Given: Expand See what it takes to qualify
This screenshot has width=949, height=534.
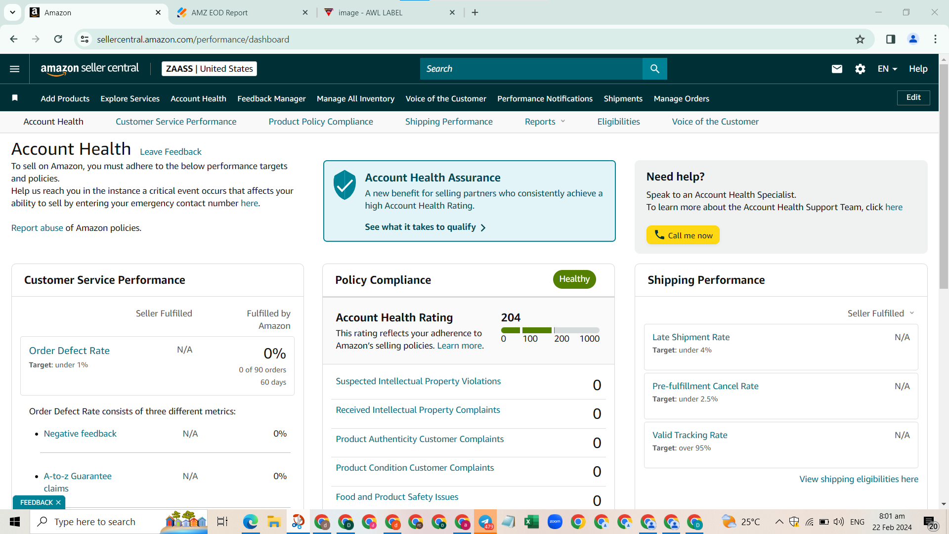Looking at the screenshot, I should (x=425, y=227).
